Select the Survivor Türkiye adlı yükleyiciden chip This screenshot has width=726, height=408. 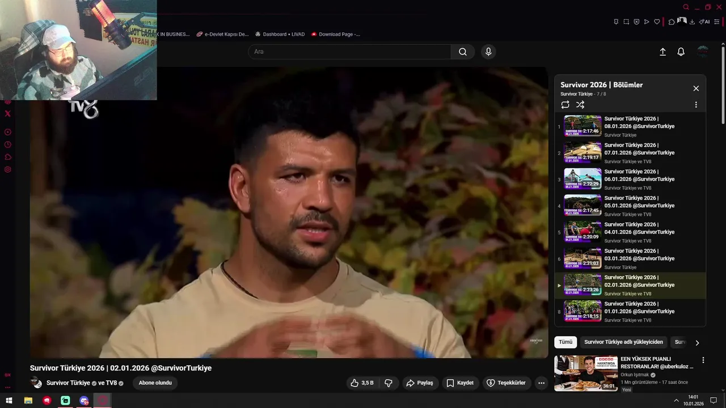pyautogui.click(x=623, y=342)
